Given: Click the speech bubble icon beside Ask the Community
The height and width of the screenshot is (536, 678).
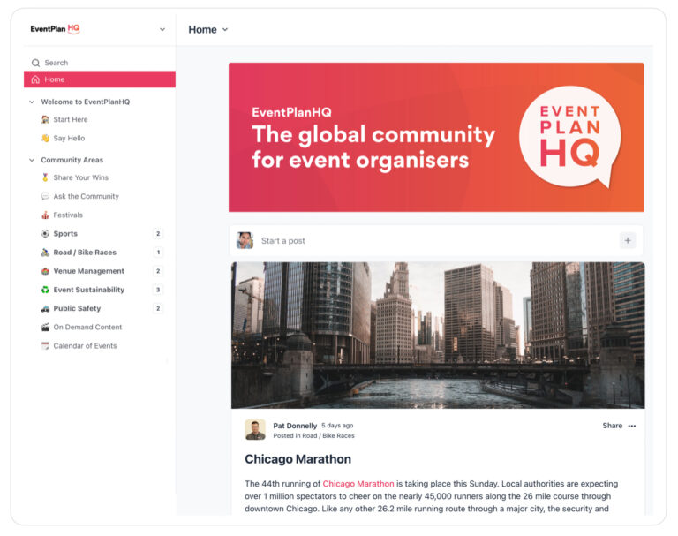Looking at the screenshot, I should (45, 196).
